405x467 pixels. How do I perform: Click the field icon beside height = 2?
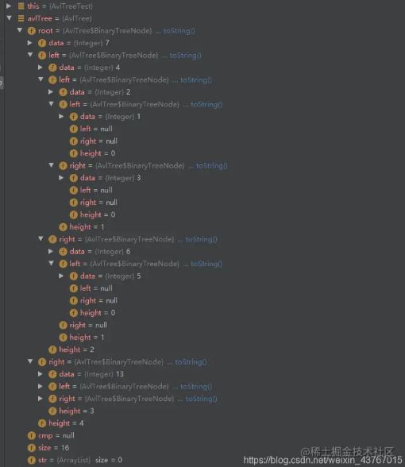(52, 349)
